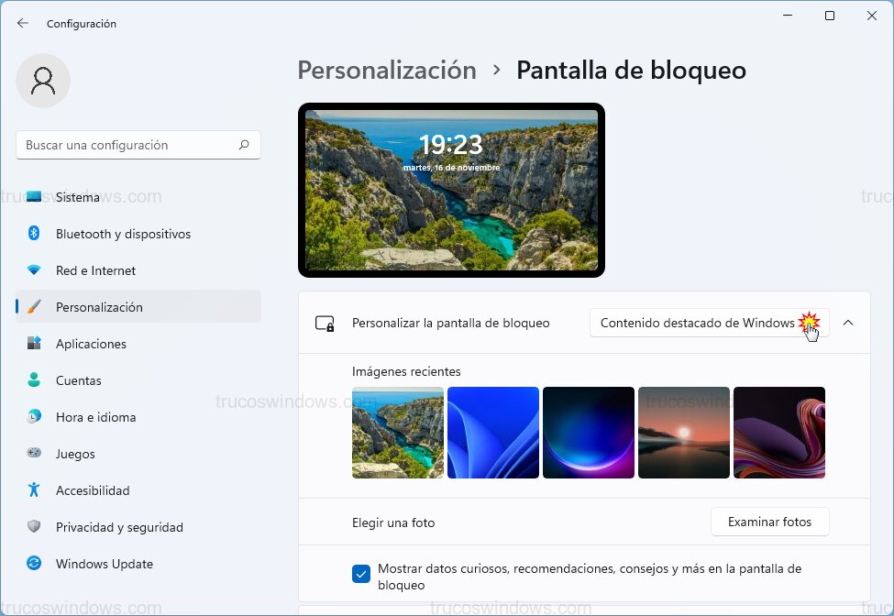Uncheck mostrar datos curiosos y recomendaciones
This screenshot has width=894, height=616.
[359, 574]
